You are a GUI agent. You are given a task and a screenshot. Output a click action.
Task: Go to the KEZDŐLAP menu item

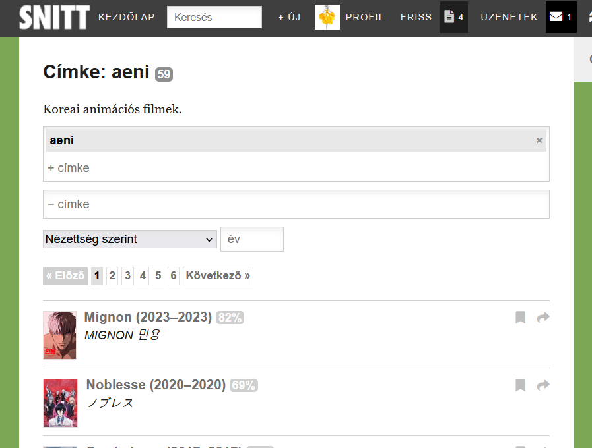click(127, 17)
